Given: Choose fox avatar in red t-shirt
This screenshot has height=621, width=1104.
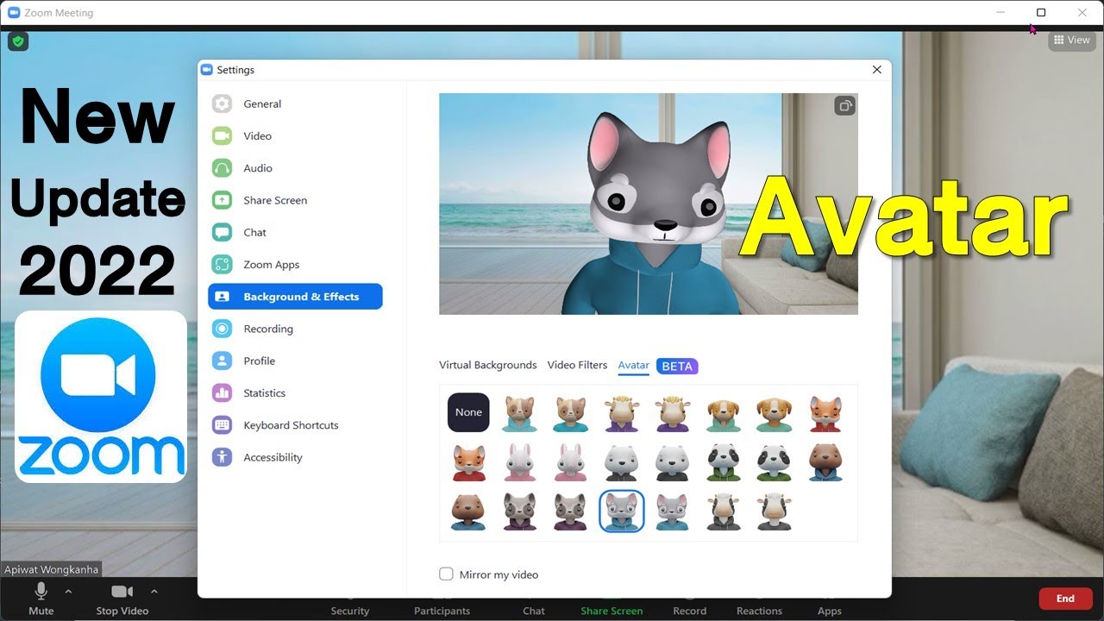Looking at the screenshot, I should (x=468, y=462).
